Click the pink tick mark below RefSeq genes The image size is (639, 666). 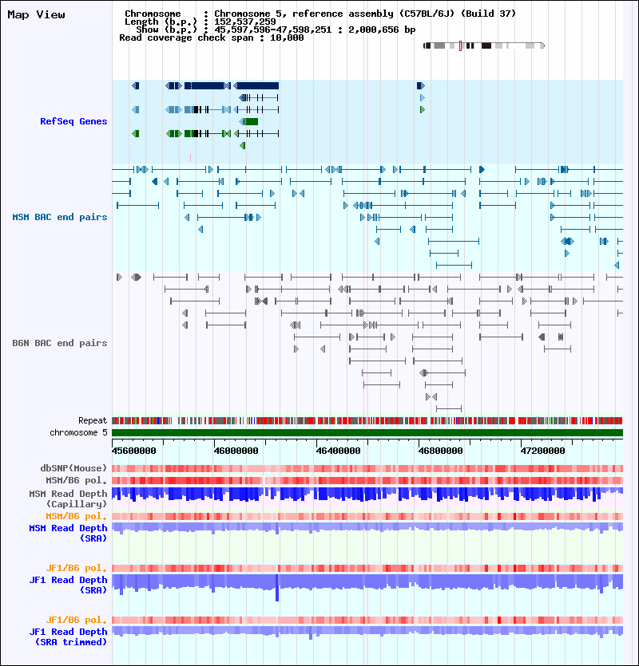(190, 157)
